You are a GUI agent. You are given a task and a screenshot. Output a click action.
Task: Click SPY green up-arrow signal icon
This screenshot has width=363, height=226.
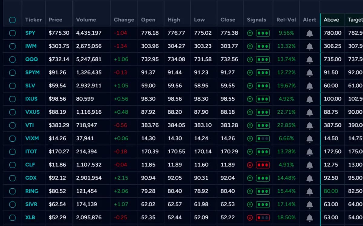click(x=250, y=33)
